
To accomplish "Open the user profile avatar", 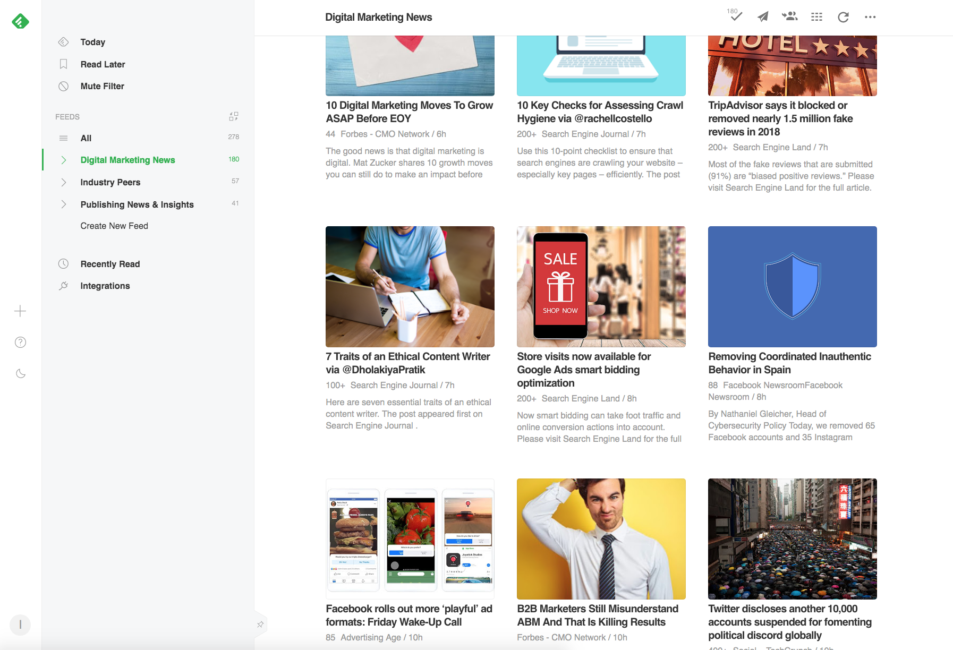I will click(x=20, y=625).
